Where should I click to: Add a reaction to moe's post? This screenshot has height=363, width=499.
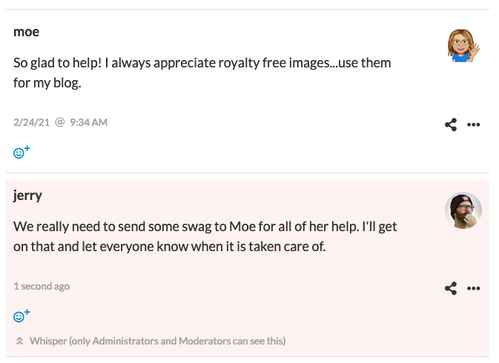pos(22,153)
